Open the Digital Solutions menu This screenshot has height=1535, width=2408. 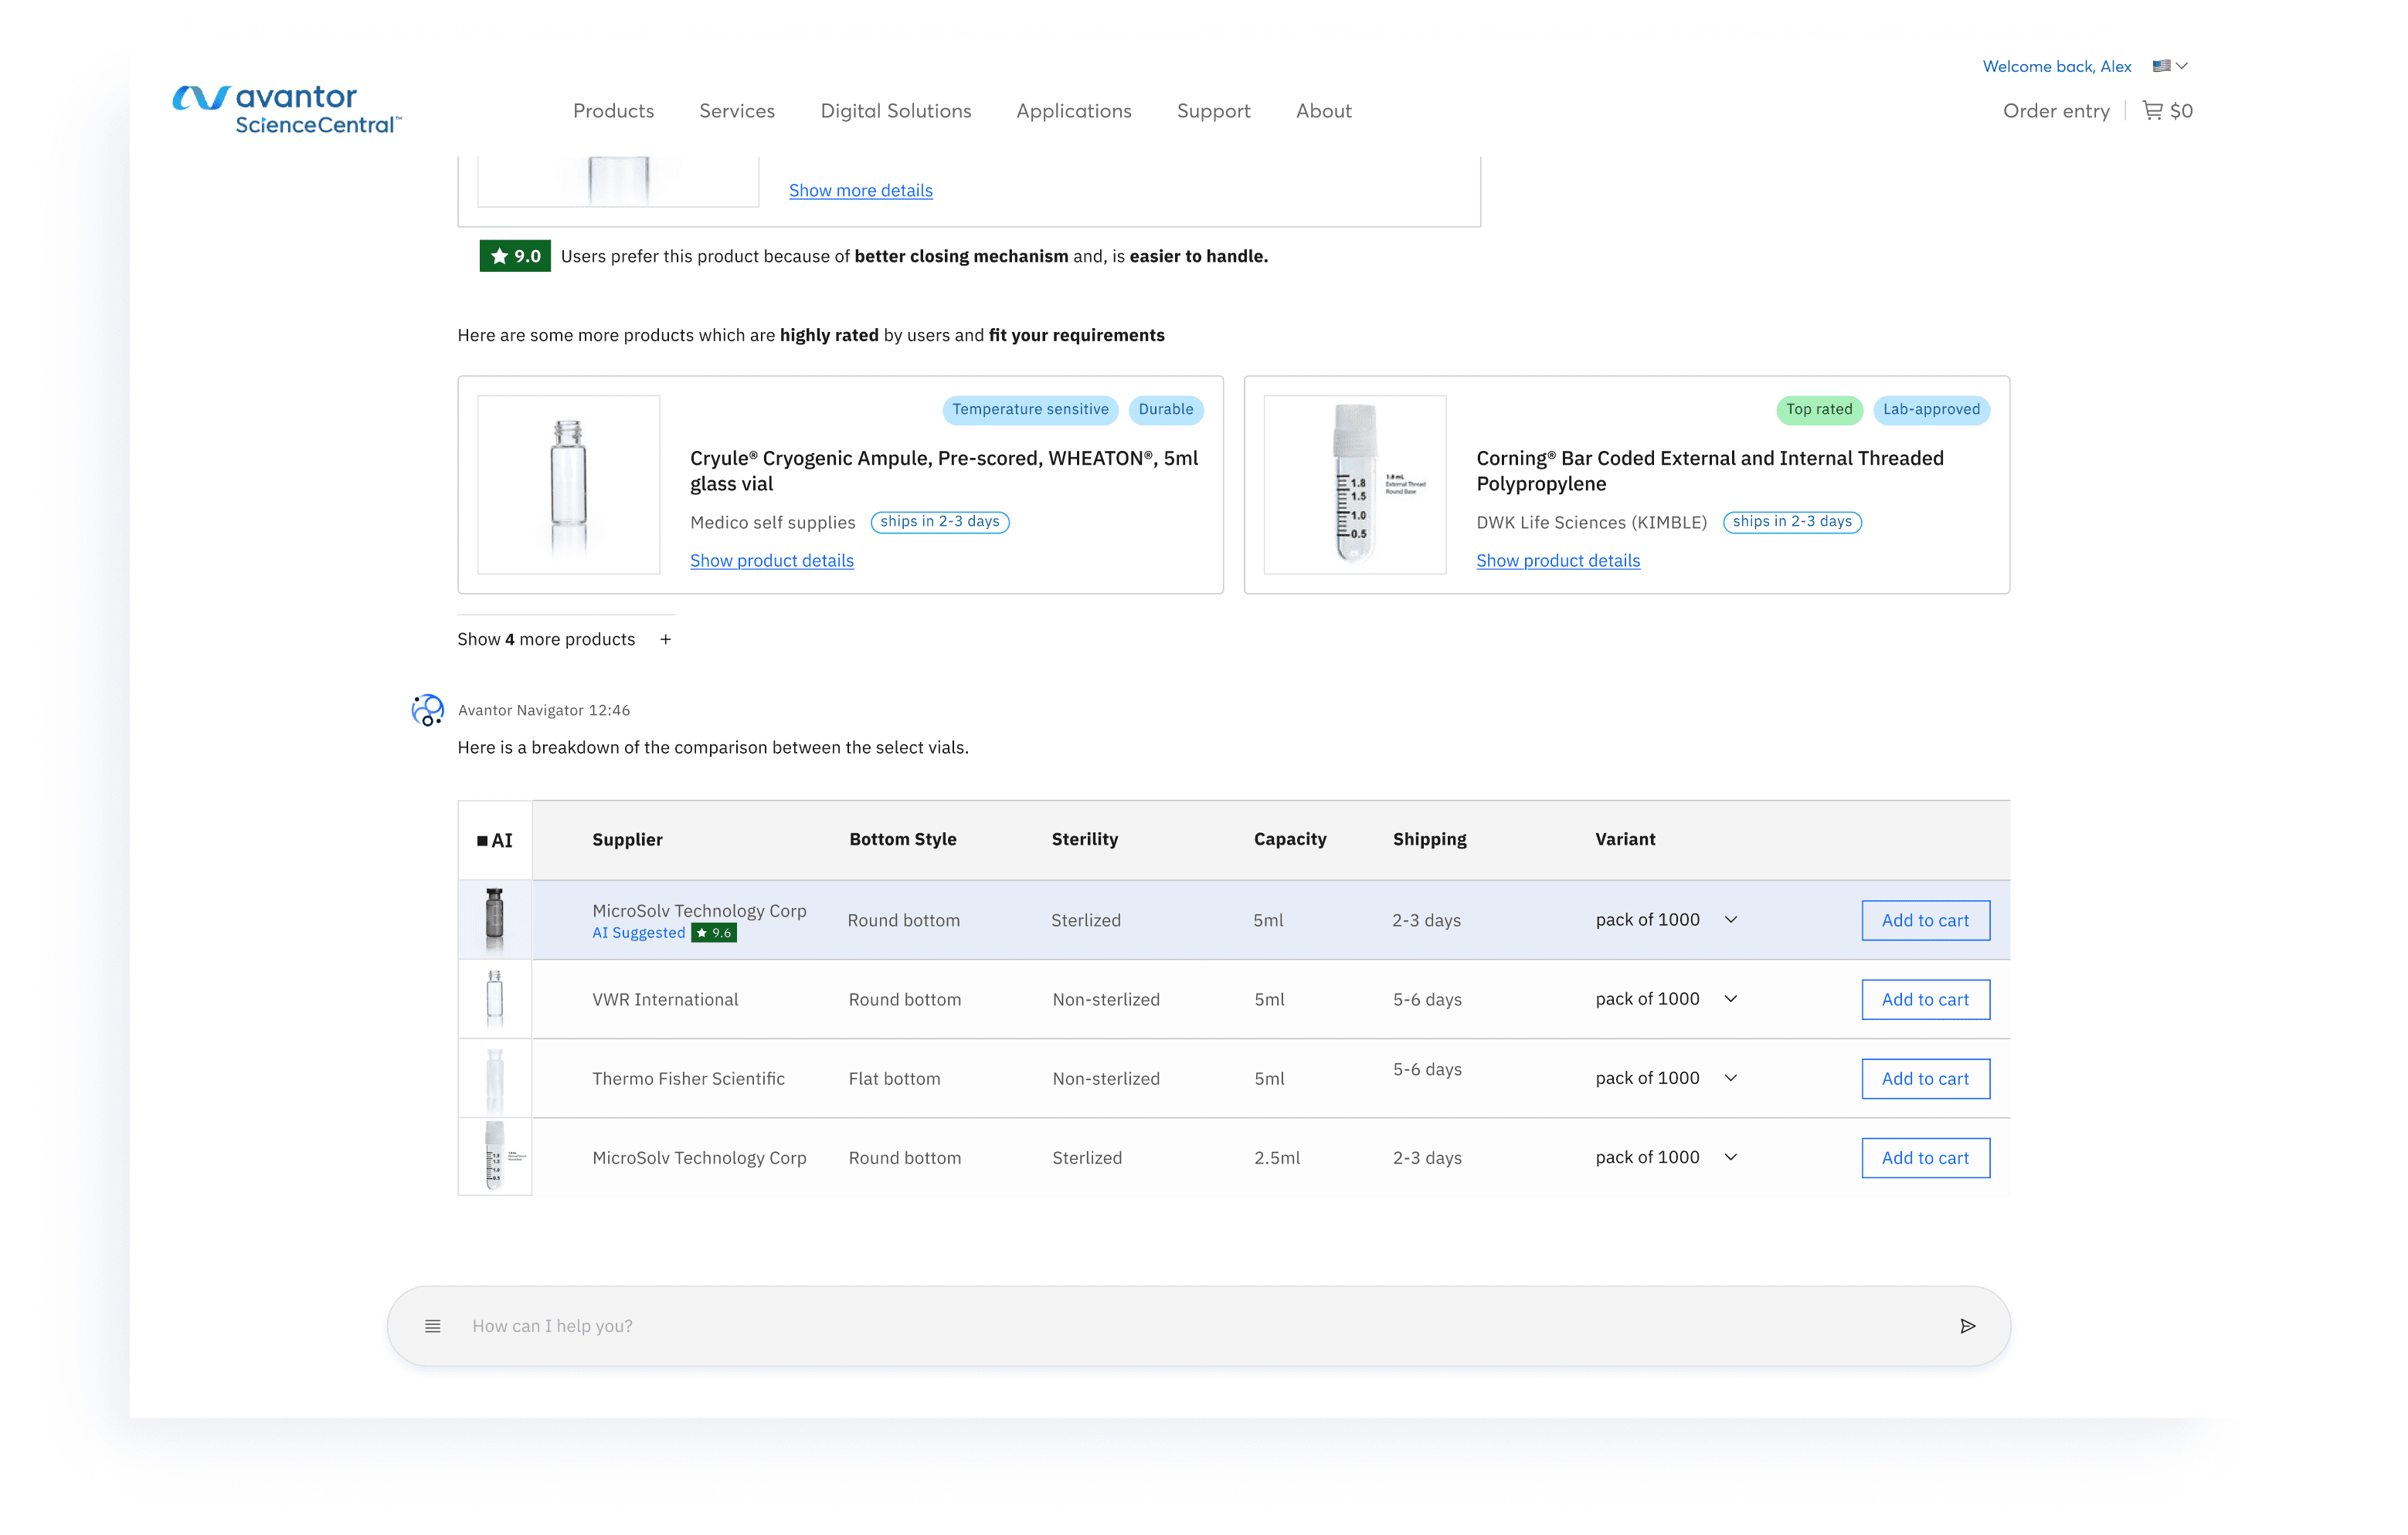click(x=895, y=111)
